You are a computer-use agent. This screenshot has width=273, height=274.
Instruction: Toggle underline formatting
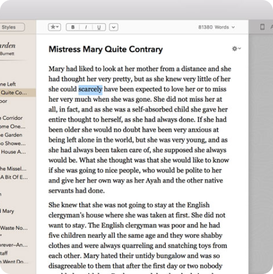[99, 27]
